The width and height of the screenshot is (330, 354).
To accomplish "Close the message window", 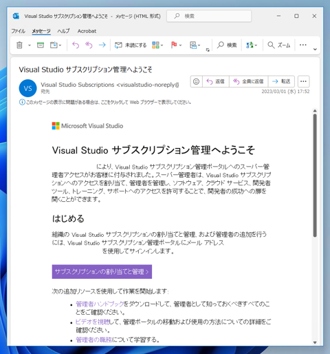I will (314, 16).
